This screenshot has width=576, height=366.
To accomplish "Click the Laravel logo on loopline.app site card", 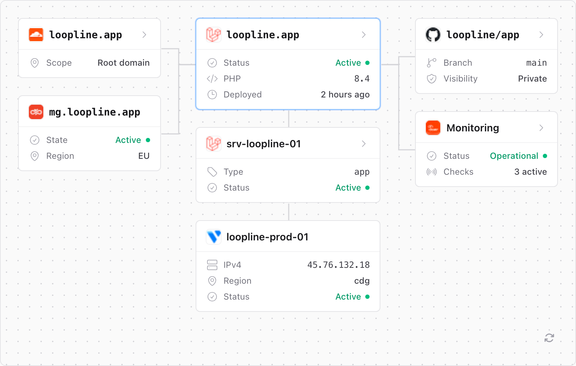I will click(213, 35).
